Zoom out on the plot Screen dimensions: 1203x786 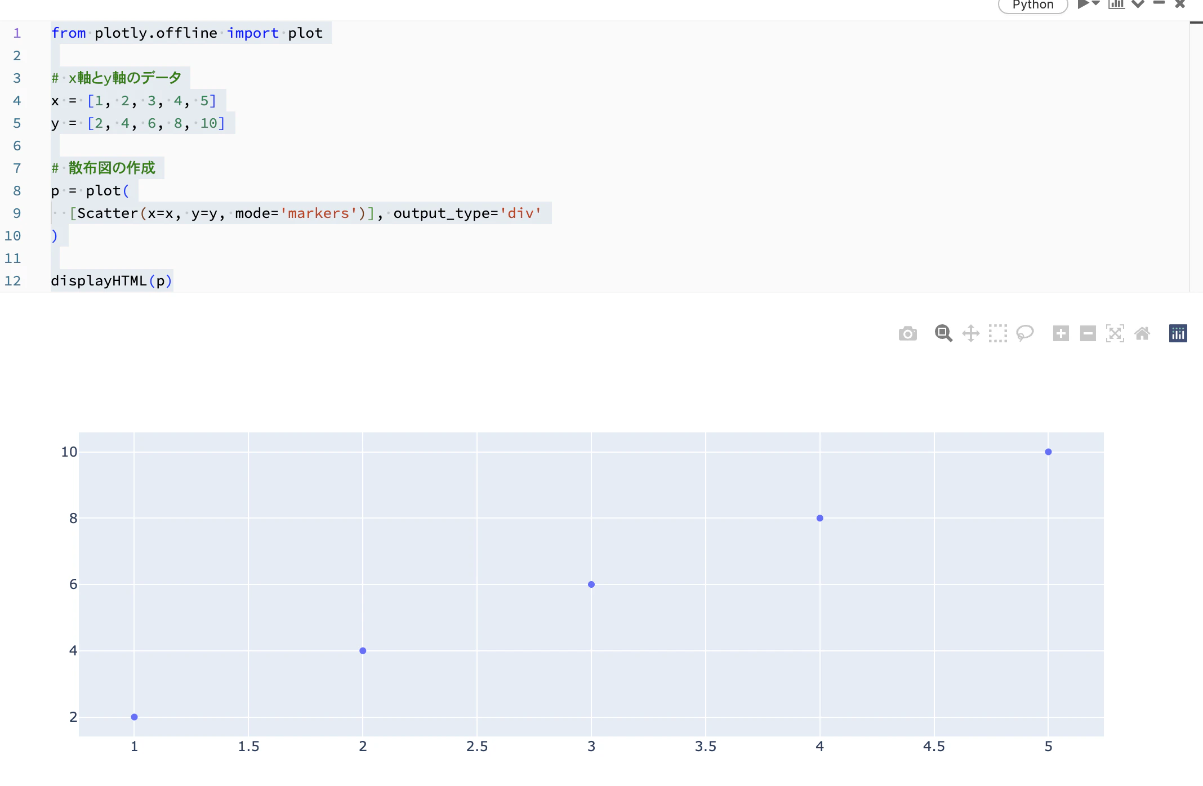click(1088, 333)
